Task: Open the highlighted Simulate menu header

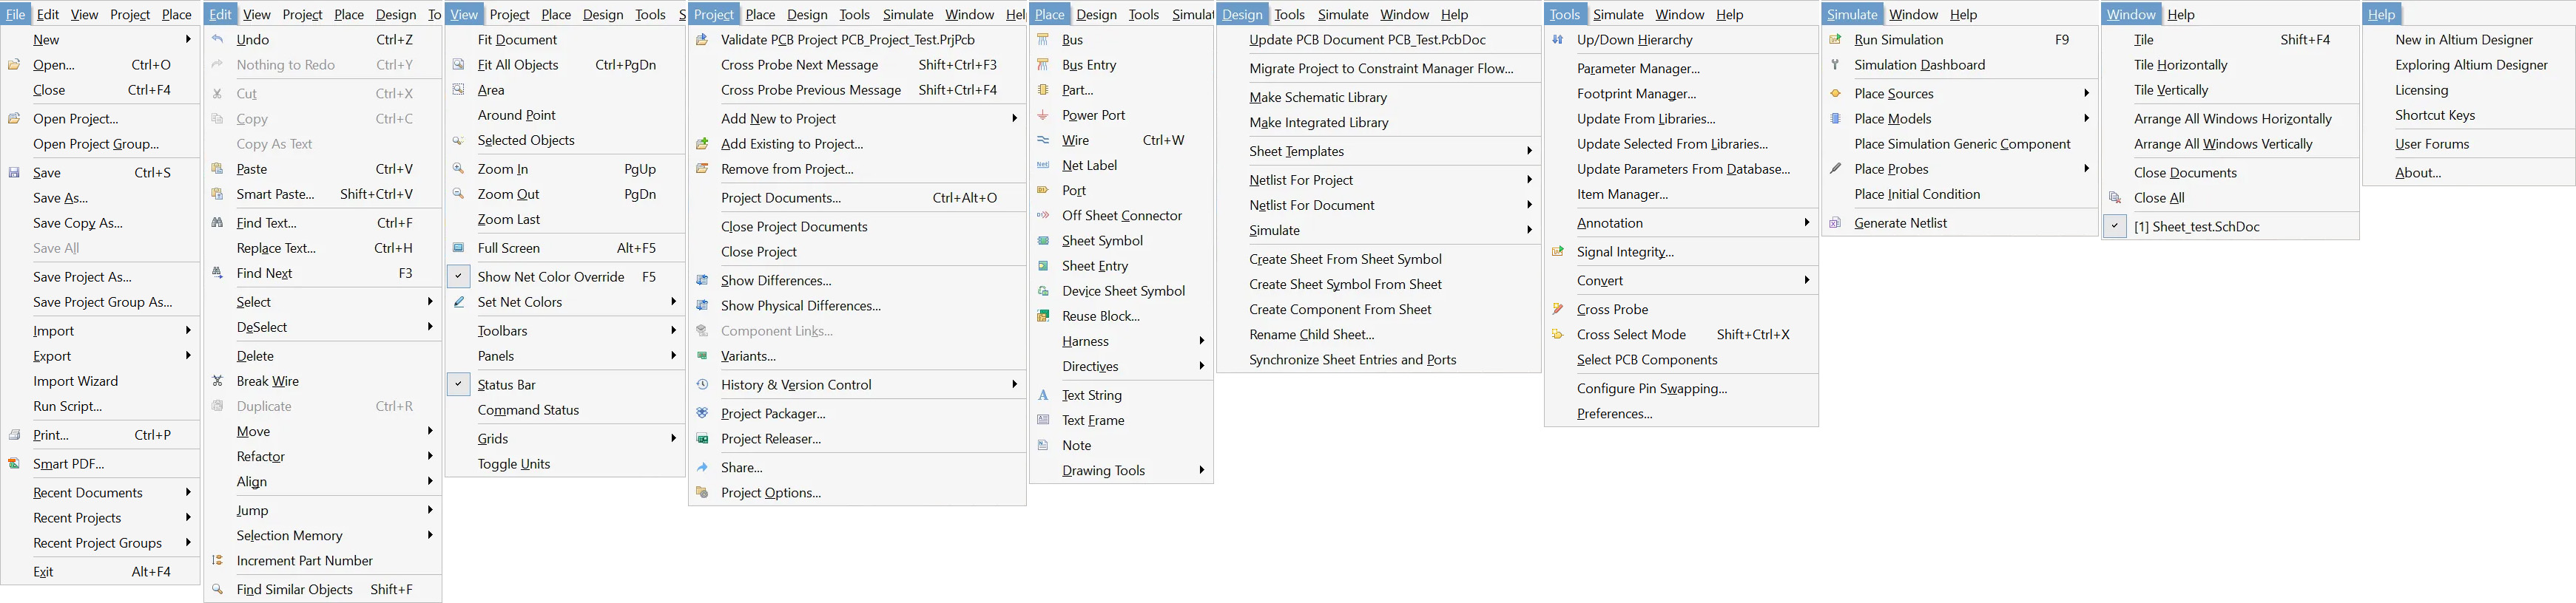Action: point(1852,14)
